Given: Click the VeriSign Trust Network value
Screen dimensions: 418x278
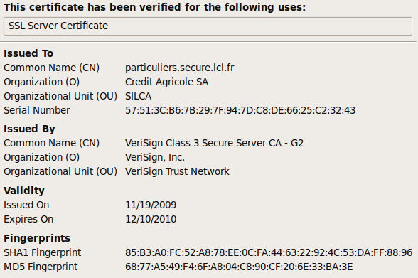Looking at the screenshot, I should (x=177, y=171).
